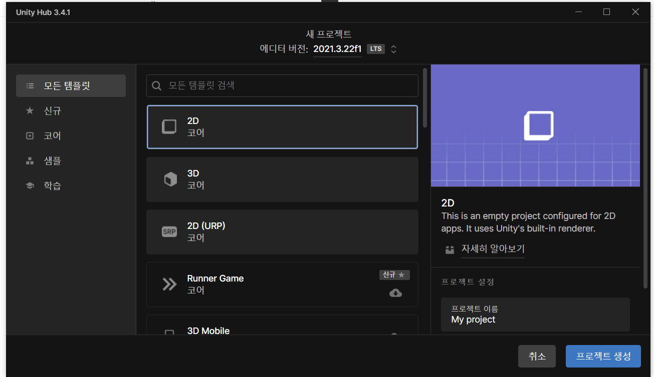Click the 새 프로젝트 title text
This screenshot has height=377, width=654.
point(329,34)
